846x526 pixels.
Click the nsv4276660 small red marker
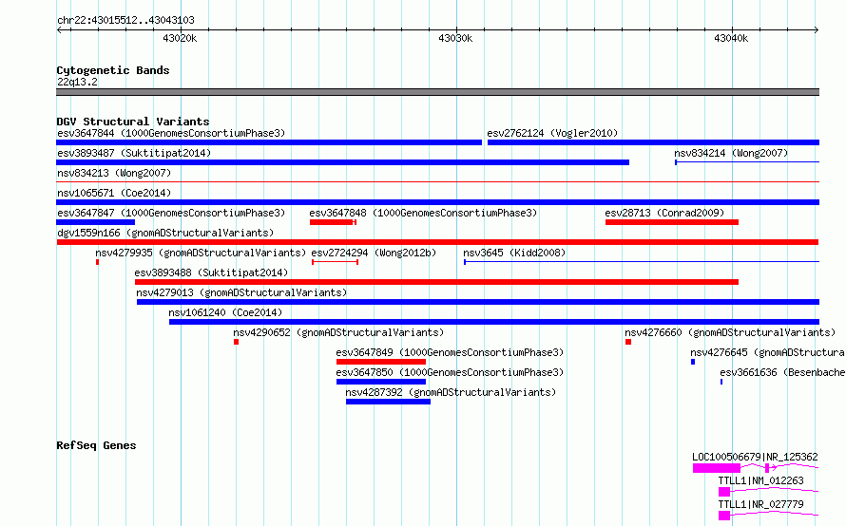(628, 342)
